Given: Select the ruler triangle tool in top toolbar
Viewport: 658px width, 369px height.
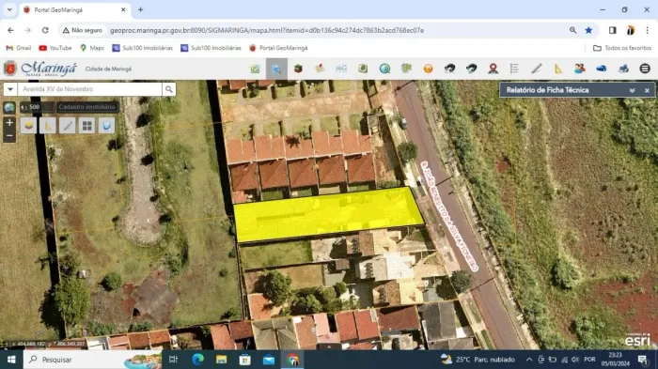Looking at the screenshot, I should click(558, 69).
